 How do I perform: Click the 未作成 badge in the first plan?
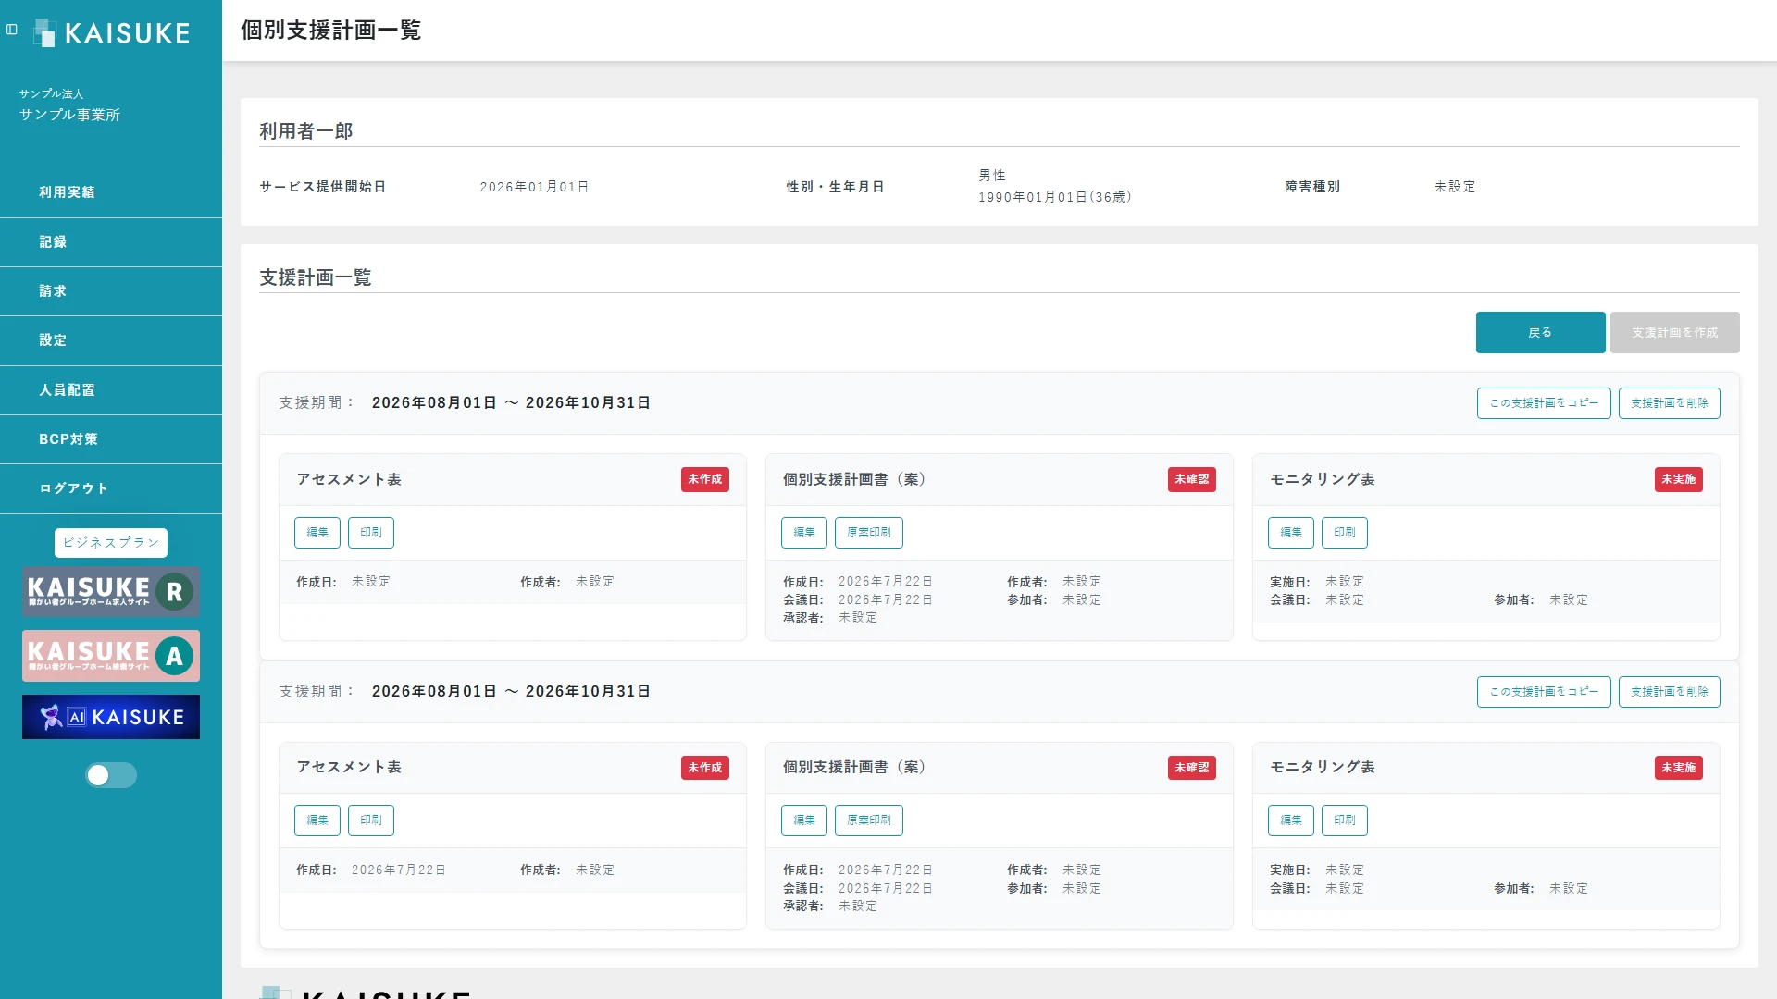coord(705,479)
